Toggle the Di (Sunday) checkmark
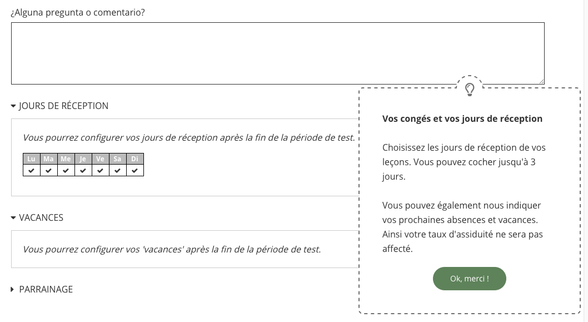The width and height of the screenshot is (588, 322). 134,170
